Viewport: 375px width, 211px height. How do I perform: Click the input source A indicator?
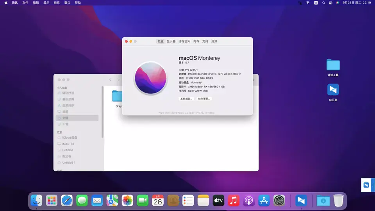tap(316, 3)
